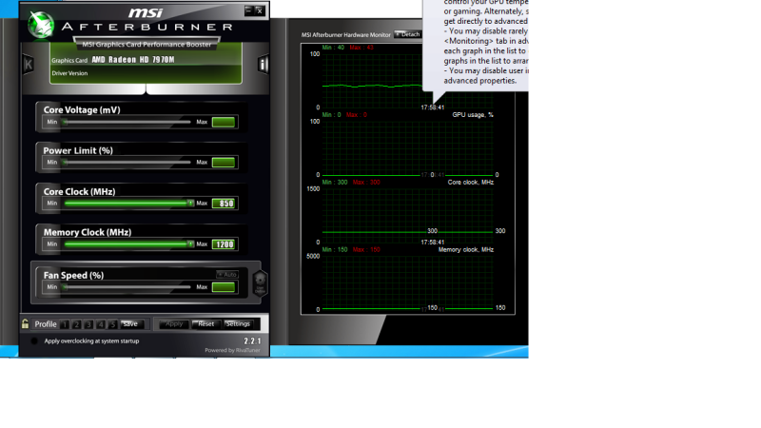Image resolution: width=761 pixels, height=428 pixels.
Task: Click the Fan Speed slider
Action: pyautogui.click(x=127, y=287)
